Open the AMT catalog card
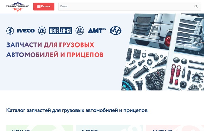The width and height of the screenshot is (204, 131). (175, 128)
